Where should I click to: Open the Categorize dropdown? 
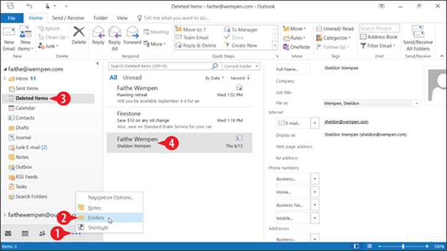[x=334, y=38]
